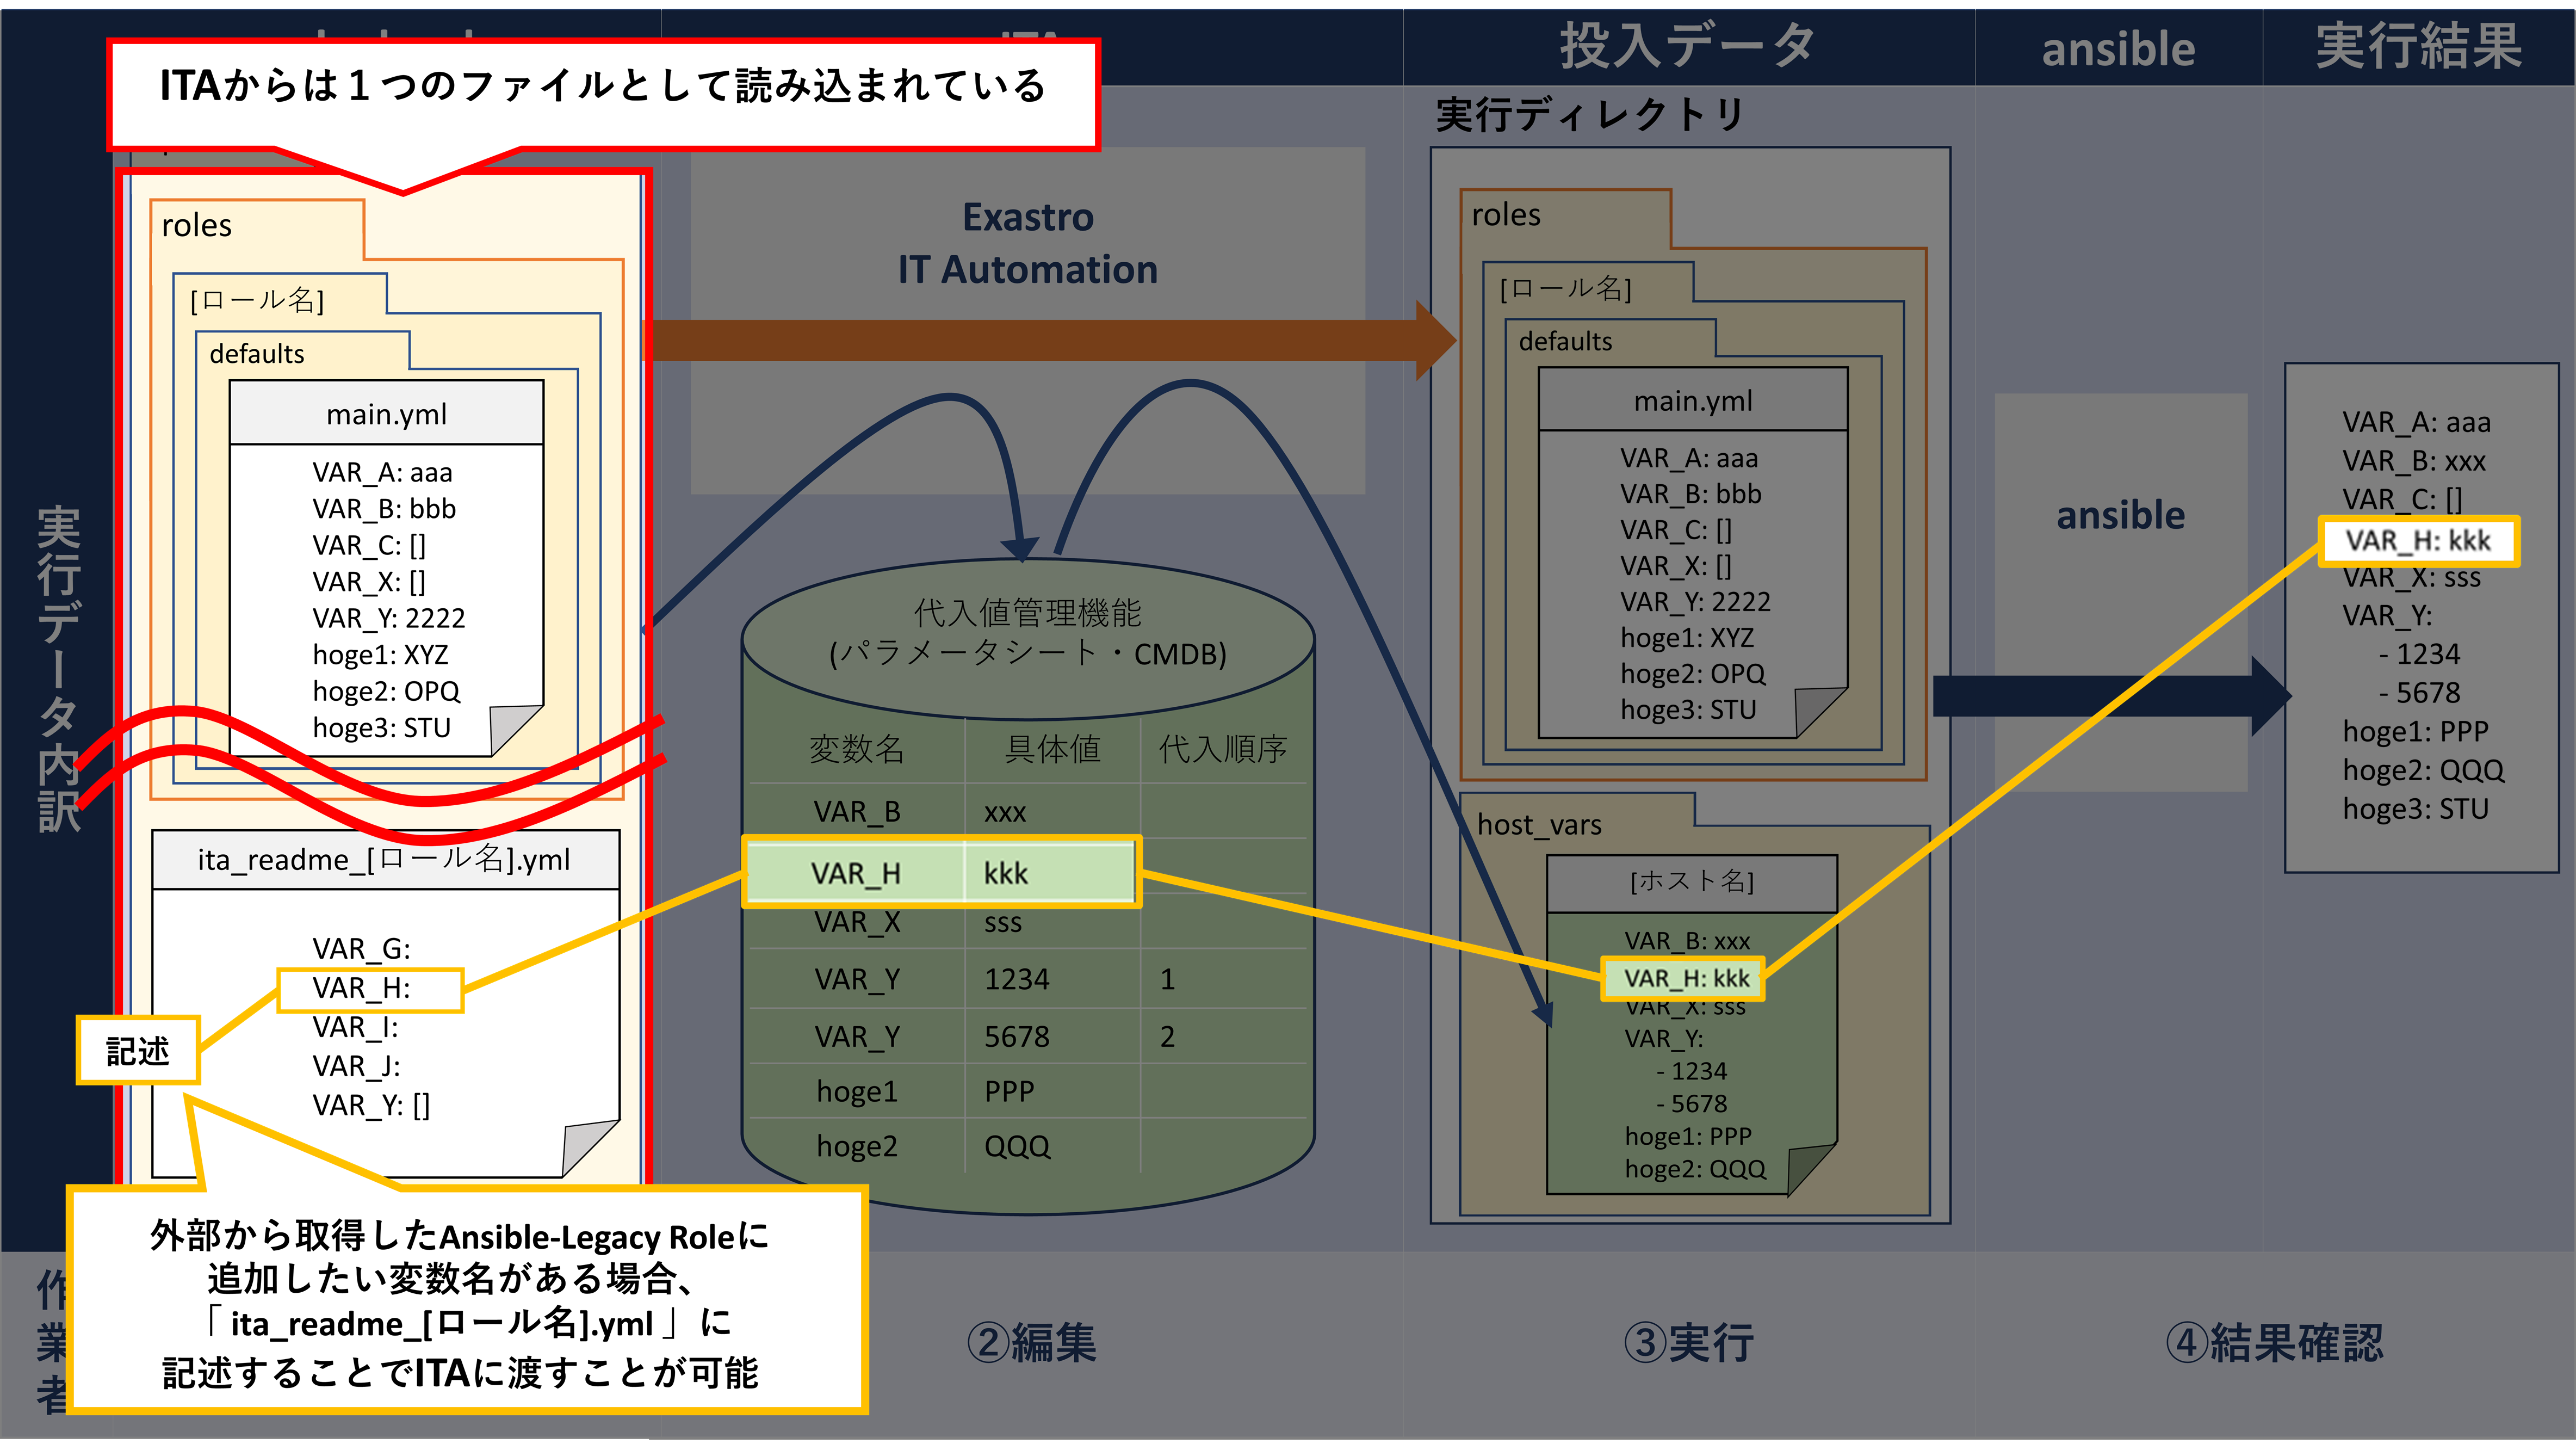The width and height of the screenshot is (2576, 1450).
Task: Click the ④結果確認 step label
Action: tap(2275, 1342)
